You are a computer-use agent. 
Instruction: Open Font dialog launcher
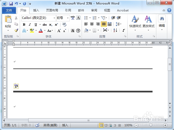[79, 36]
